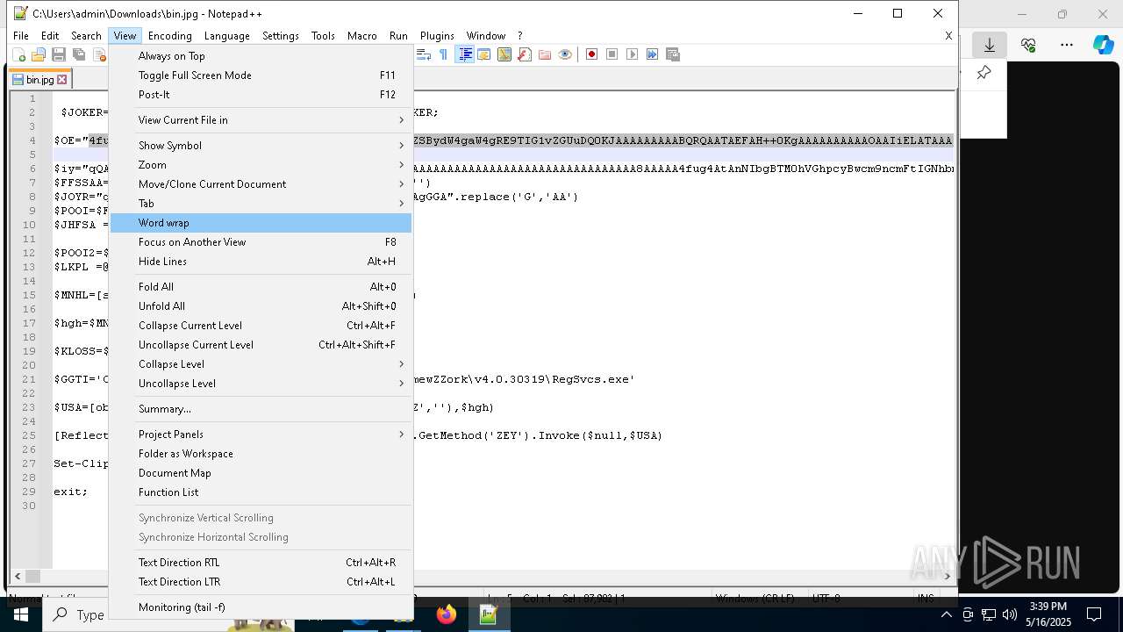Open the Macro menu

361,36
